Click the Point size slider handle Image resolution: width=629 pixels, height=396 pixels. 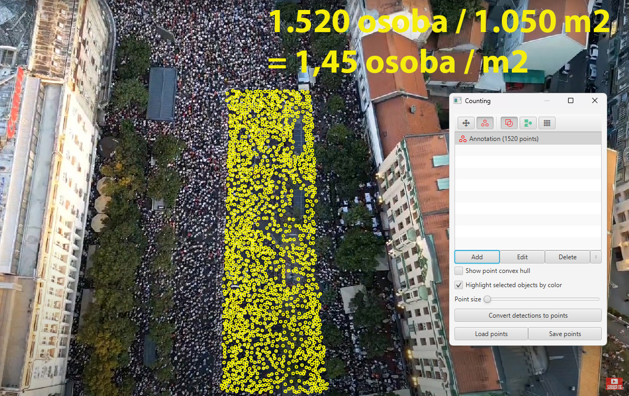[487, 299]
